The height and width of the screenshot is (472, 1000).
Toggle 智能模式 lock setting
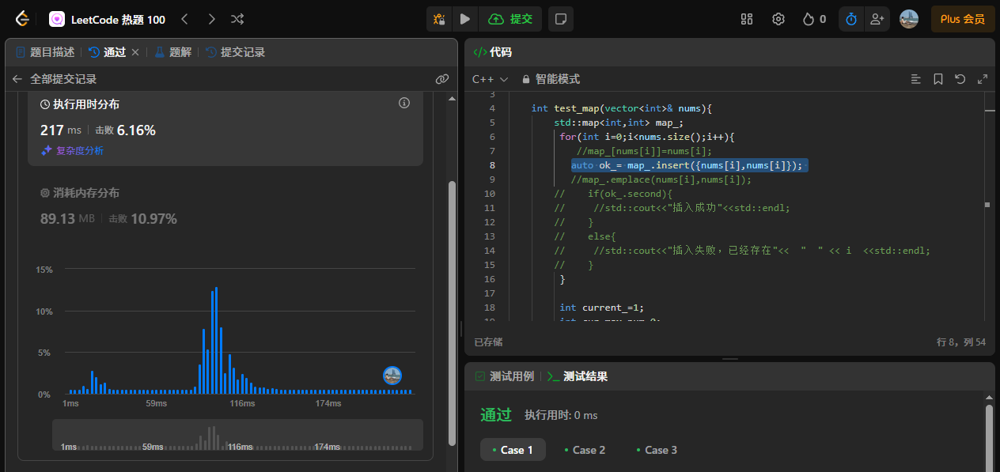(551, 79)
